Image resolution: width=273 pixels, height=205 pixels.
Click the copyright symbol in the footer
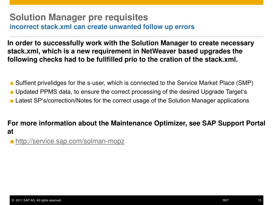[x=13, y=200]
